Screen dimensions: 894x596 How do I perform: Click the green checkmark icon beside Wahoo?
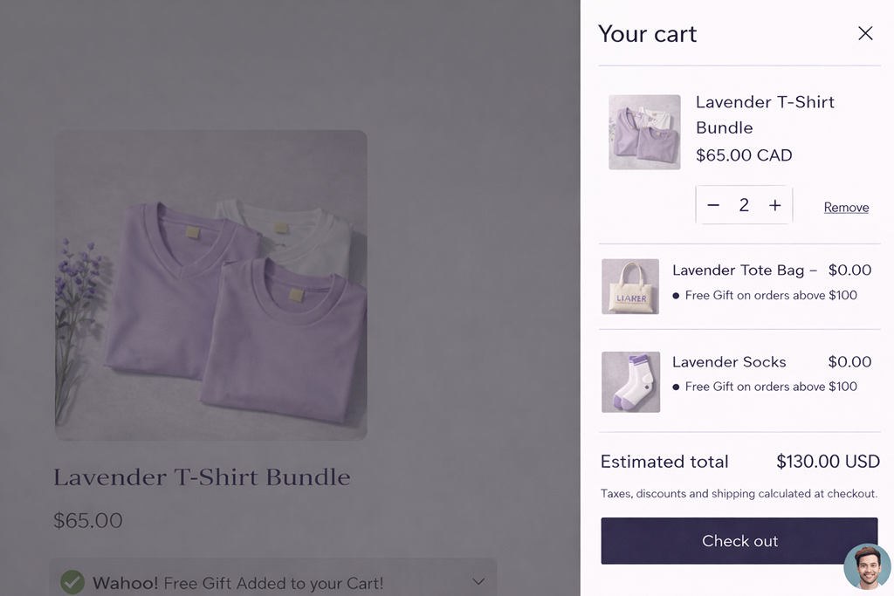(x=72, y=582)
